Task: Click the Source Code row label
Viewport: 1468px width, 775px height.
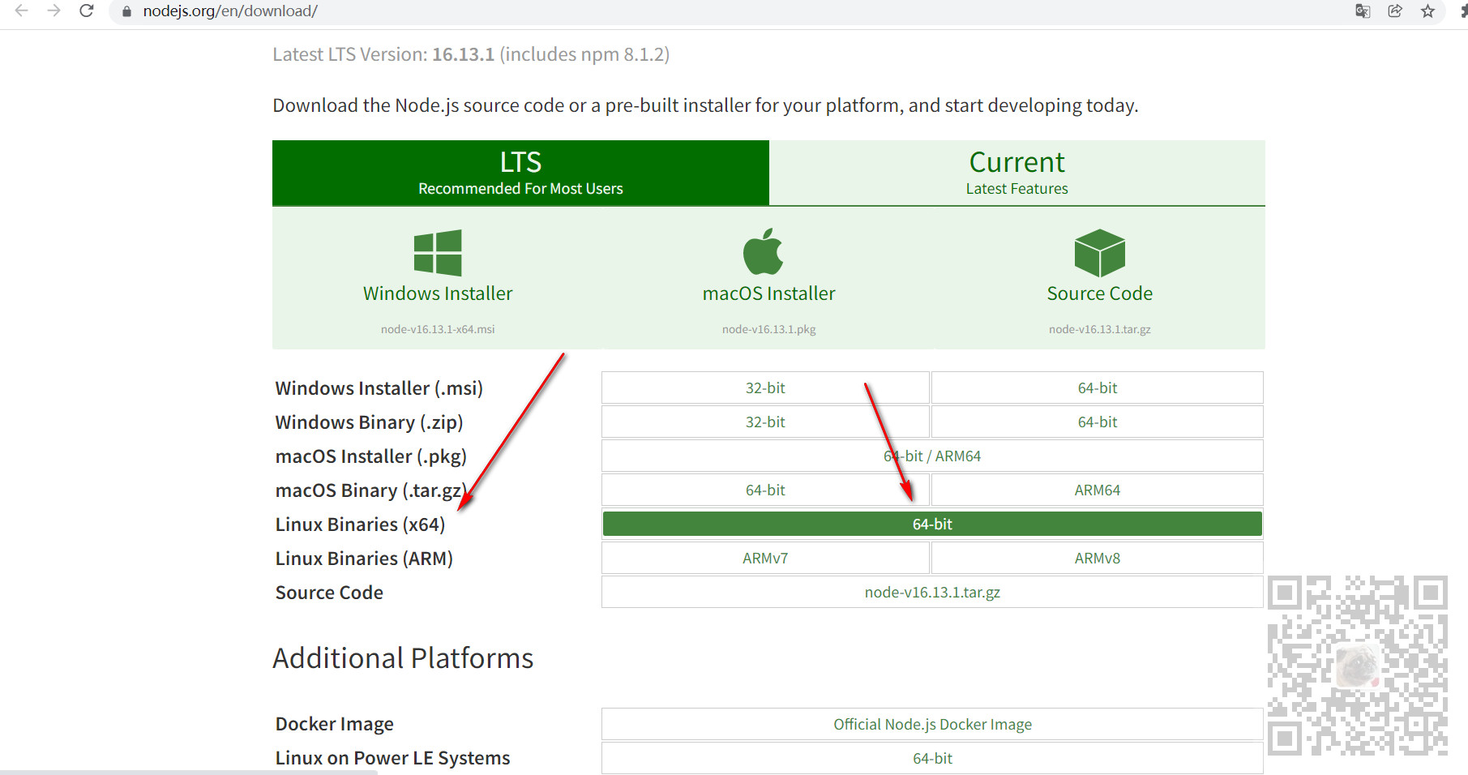Action: click(329, 593)
